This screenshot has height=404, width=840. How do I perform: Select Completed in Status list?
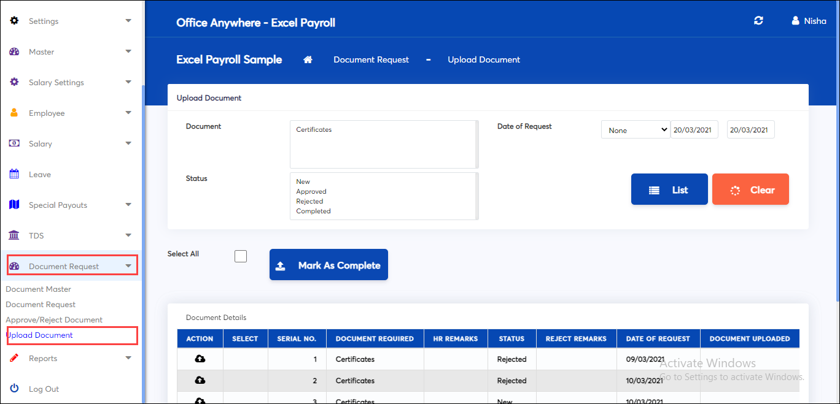click(313, 212)
